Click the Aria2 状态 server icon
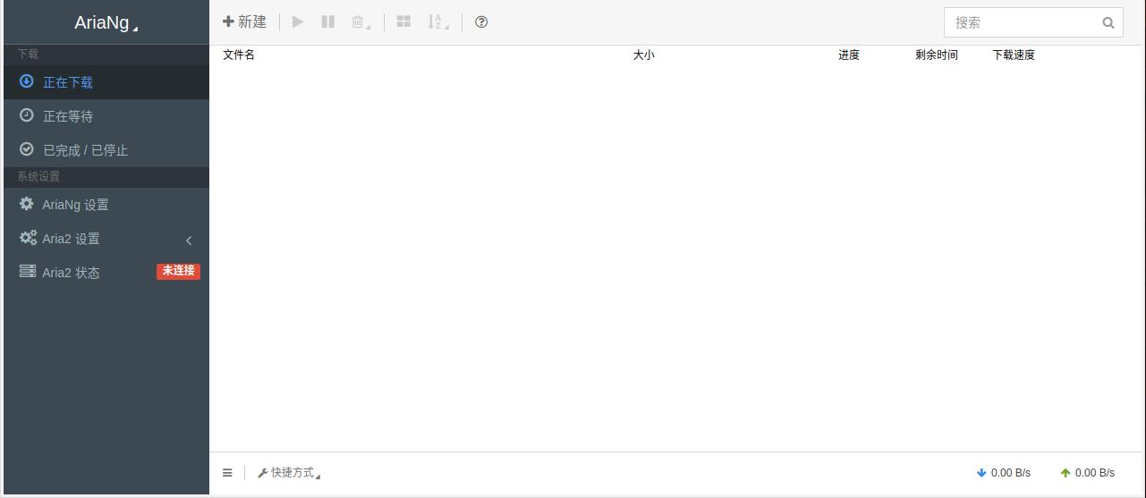1146x498 pixels. (x=28, y=271)
